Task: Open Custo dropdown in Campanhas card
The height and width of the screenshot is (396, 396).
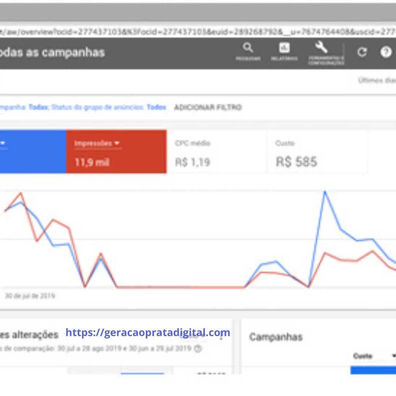Action: (x=394, y=356)
